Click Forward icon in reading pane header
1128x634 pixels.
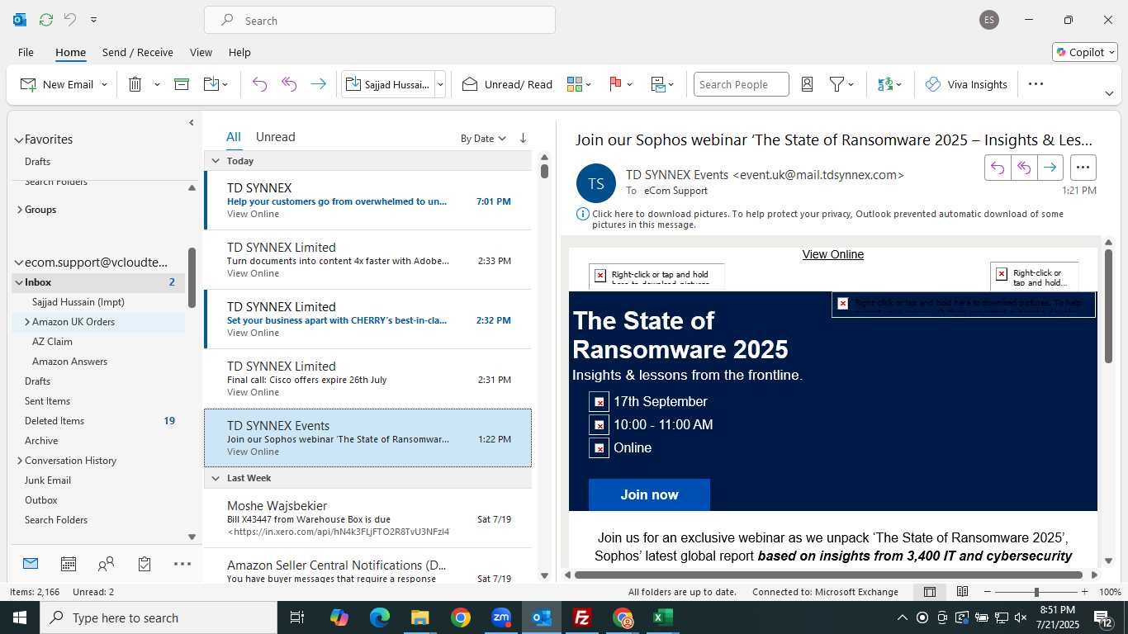(x=1050, y=168)
